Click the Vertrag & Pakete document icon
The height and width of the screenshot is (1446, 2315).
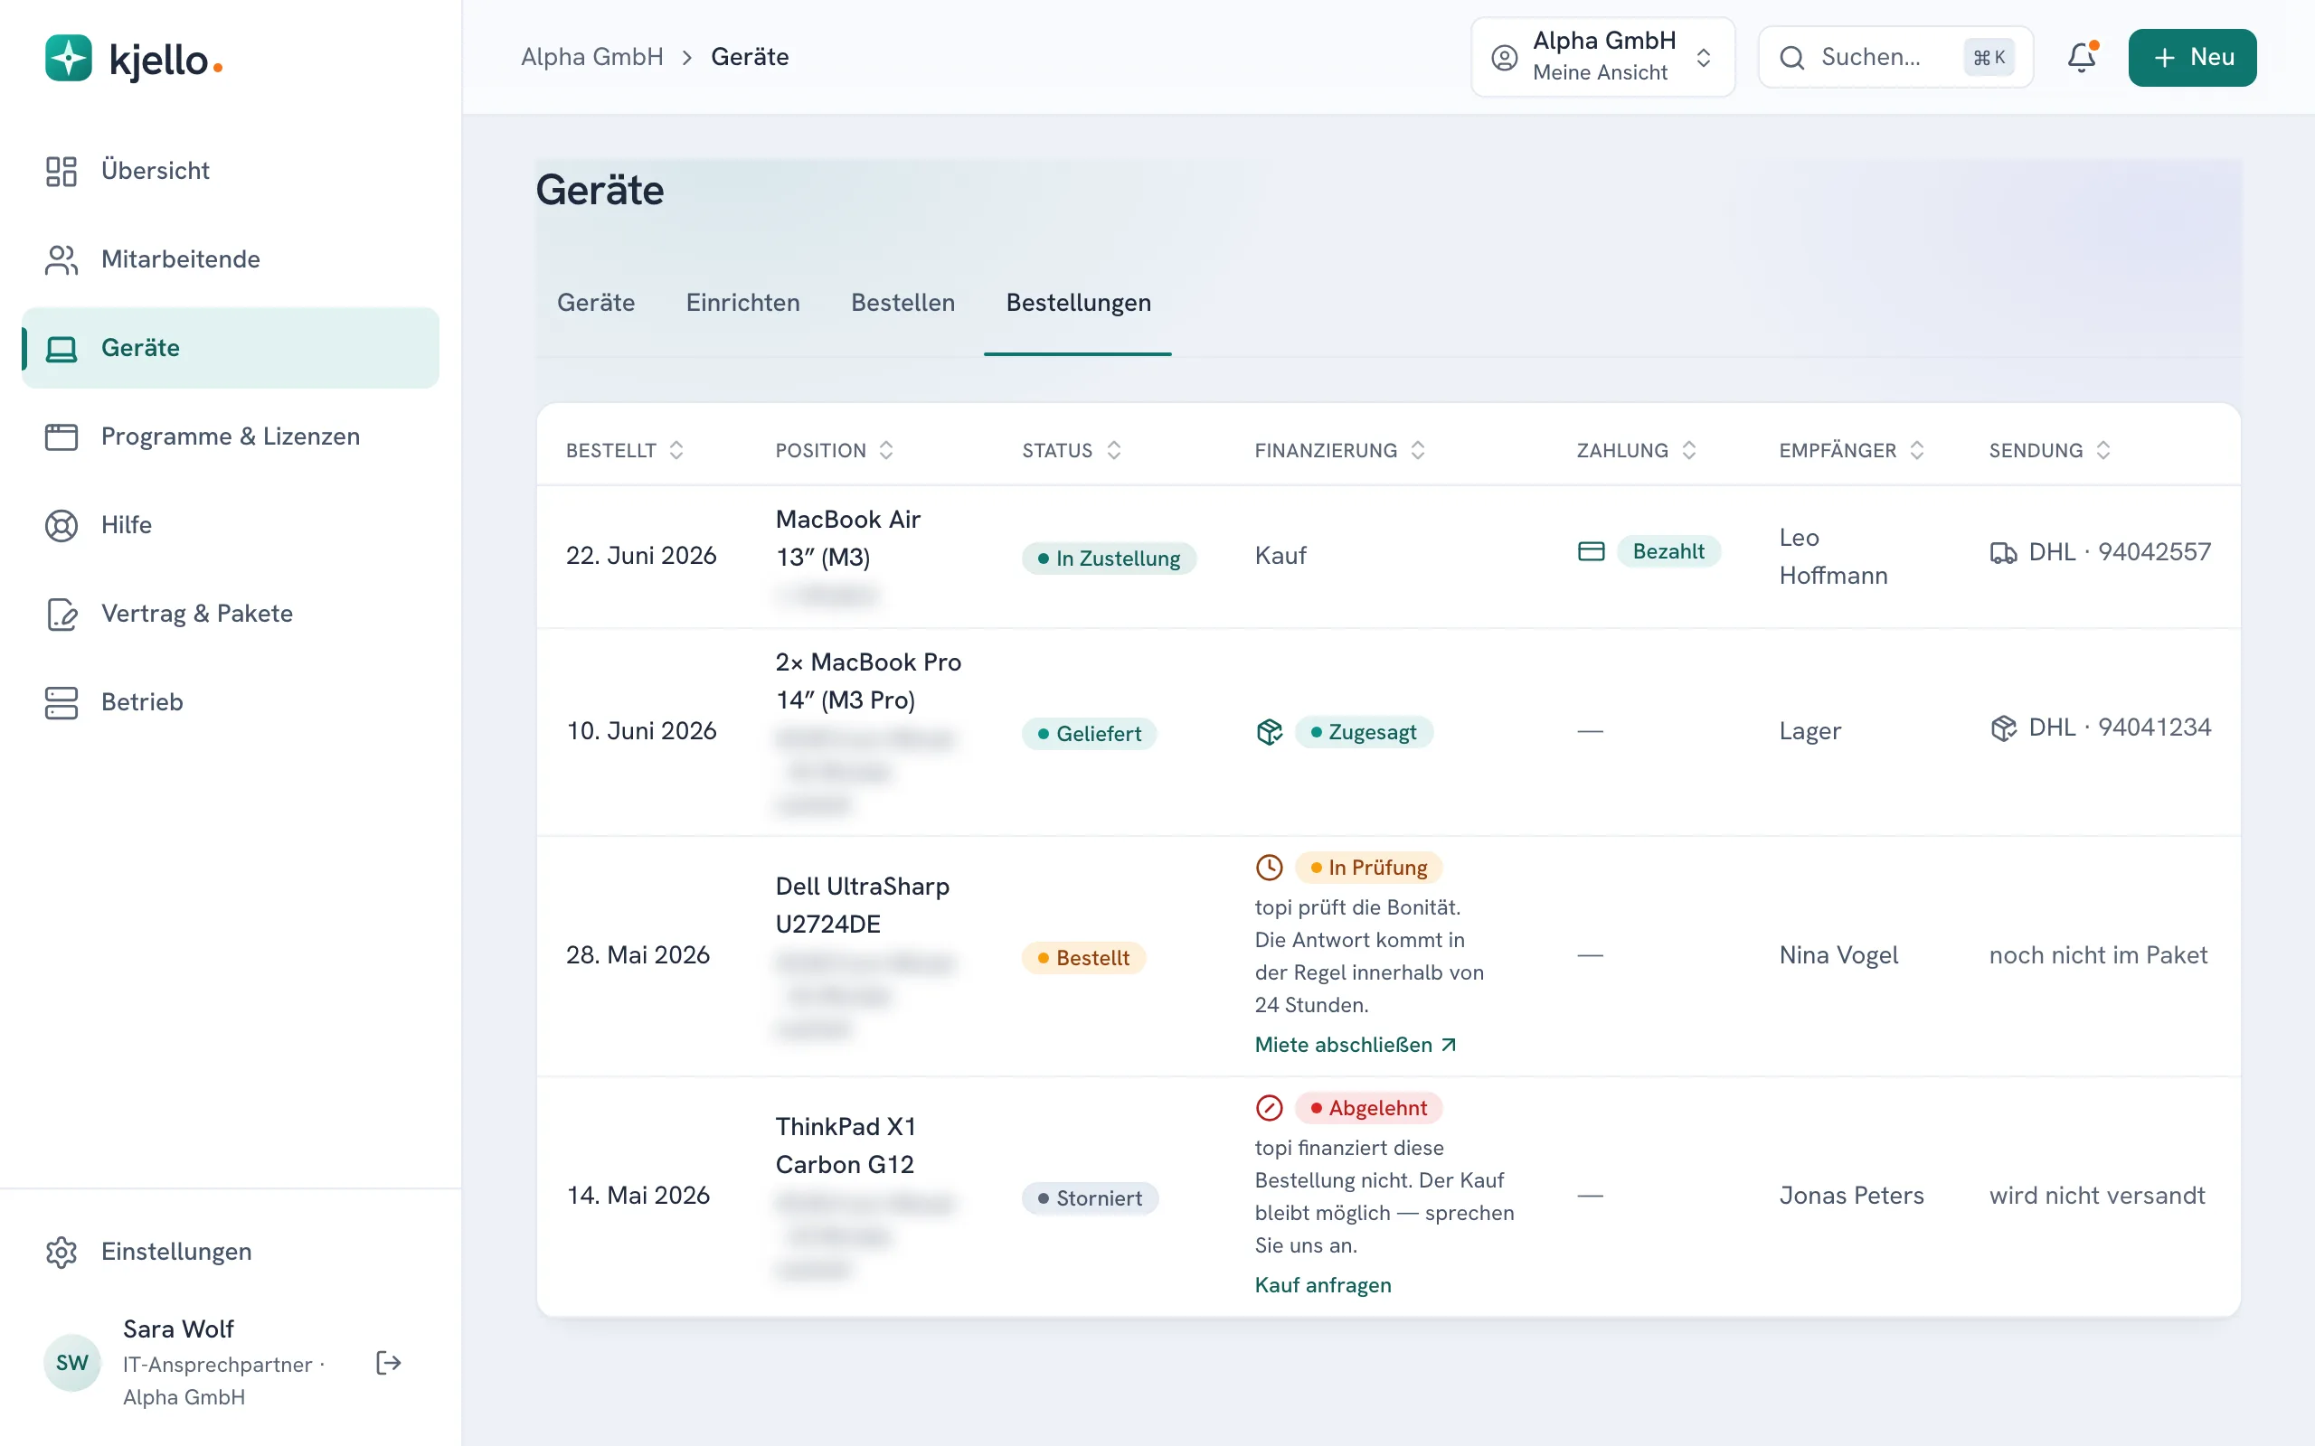(61, 614)
